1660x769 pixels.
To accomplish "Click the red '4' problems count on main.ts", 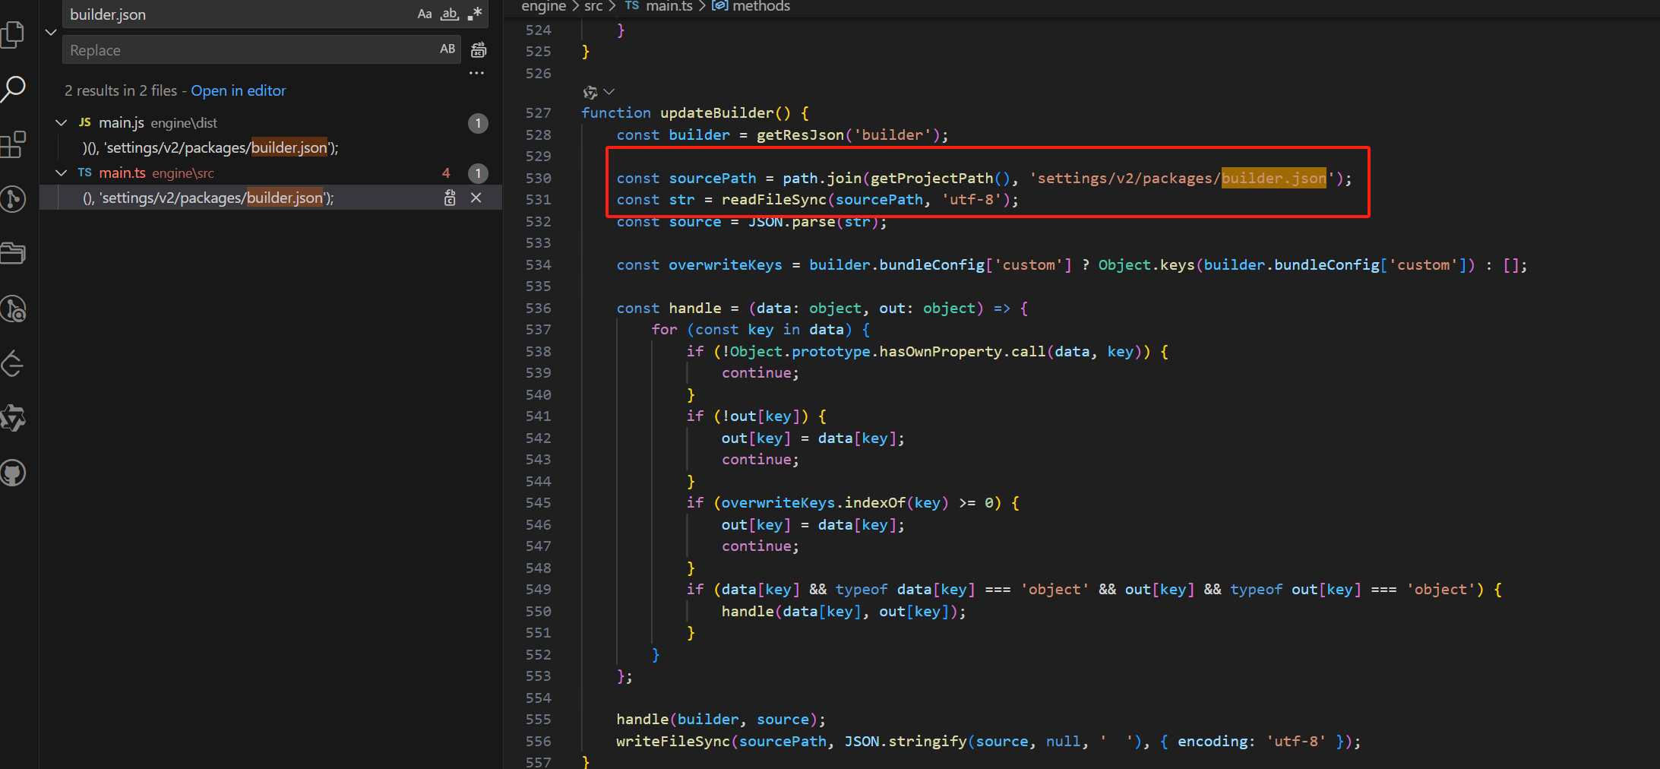I will tap(446, 173).
